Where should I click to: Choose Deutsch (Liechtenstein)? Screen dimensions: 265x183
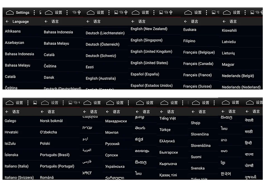pyautogui.click(x=105, y=33)
